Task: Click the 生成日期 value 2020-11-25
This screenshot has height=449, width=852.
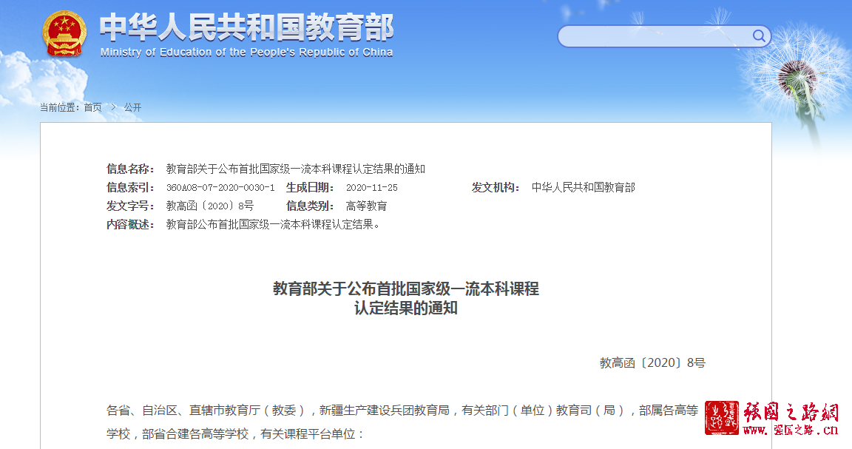Action: 371,188
